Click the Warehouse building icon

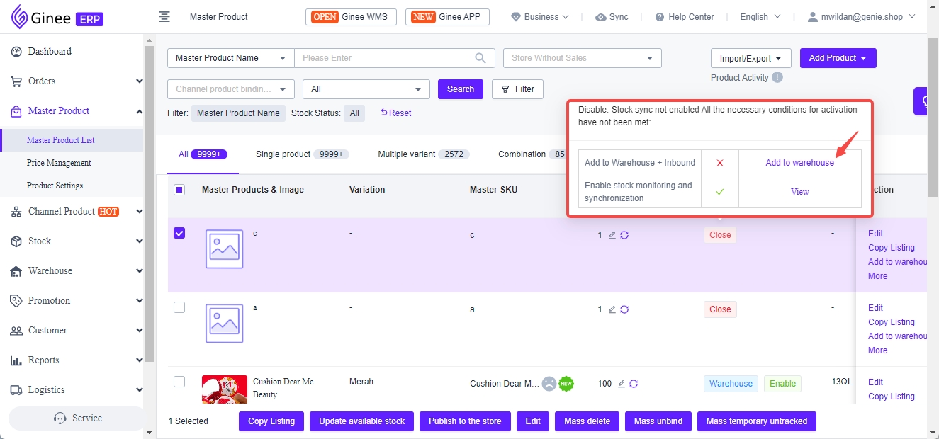coord(16,271)
